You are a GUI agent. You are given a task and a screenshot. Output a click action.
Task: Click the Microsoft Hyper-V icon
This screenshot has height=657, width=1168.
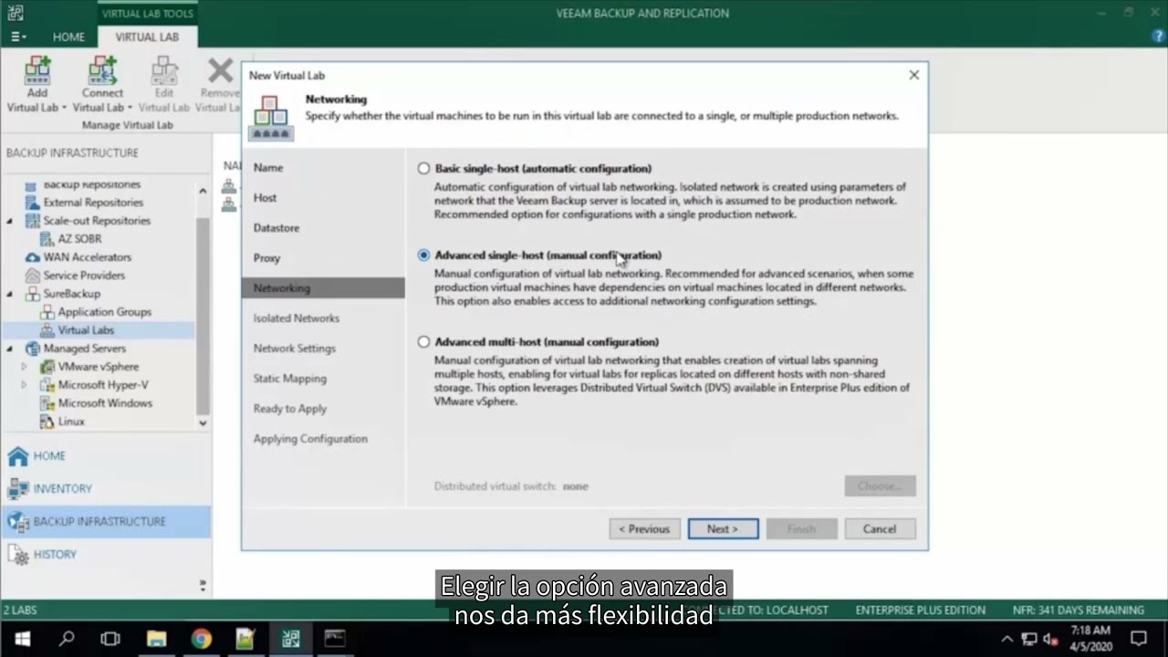pos(47,385)
